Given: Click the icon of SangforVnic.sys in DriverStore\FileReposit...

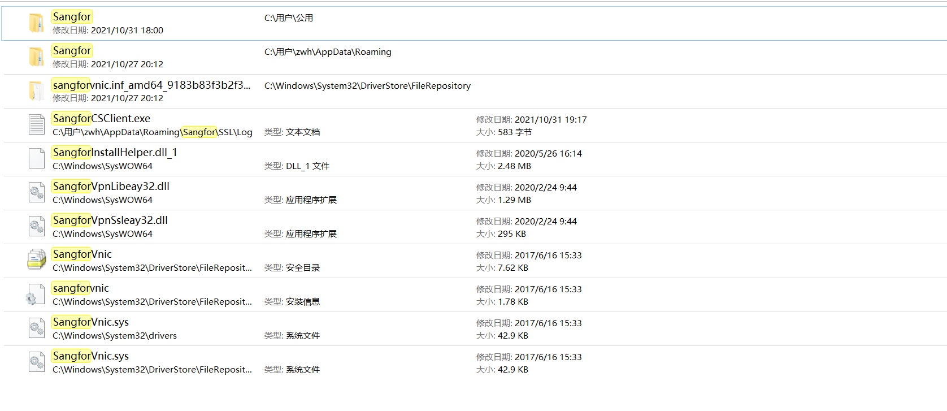Looking at the screenshot, I should 37,362.
